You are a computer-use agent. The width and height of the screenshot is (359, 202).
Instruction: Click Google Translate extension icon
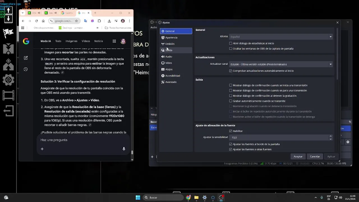[x=85, y=21]
